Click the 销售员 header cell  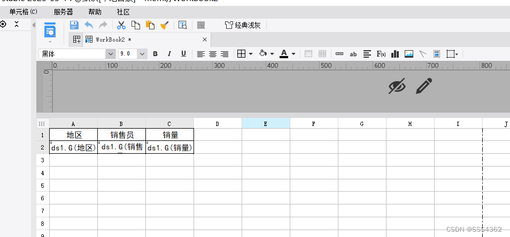click(122, 135)
